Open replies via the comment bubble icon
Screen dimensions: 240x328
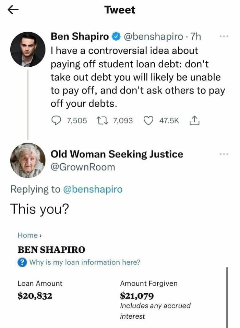56,120
